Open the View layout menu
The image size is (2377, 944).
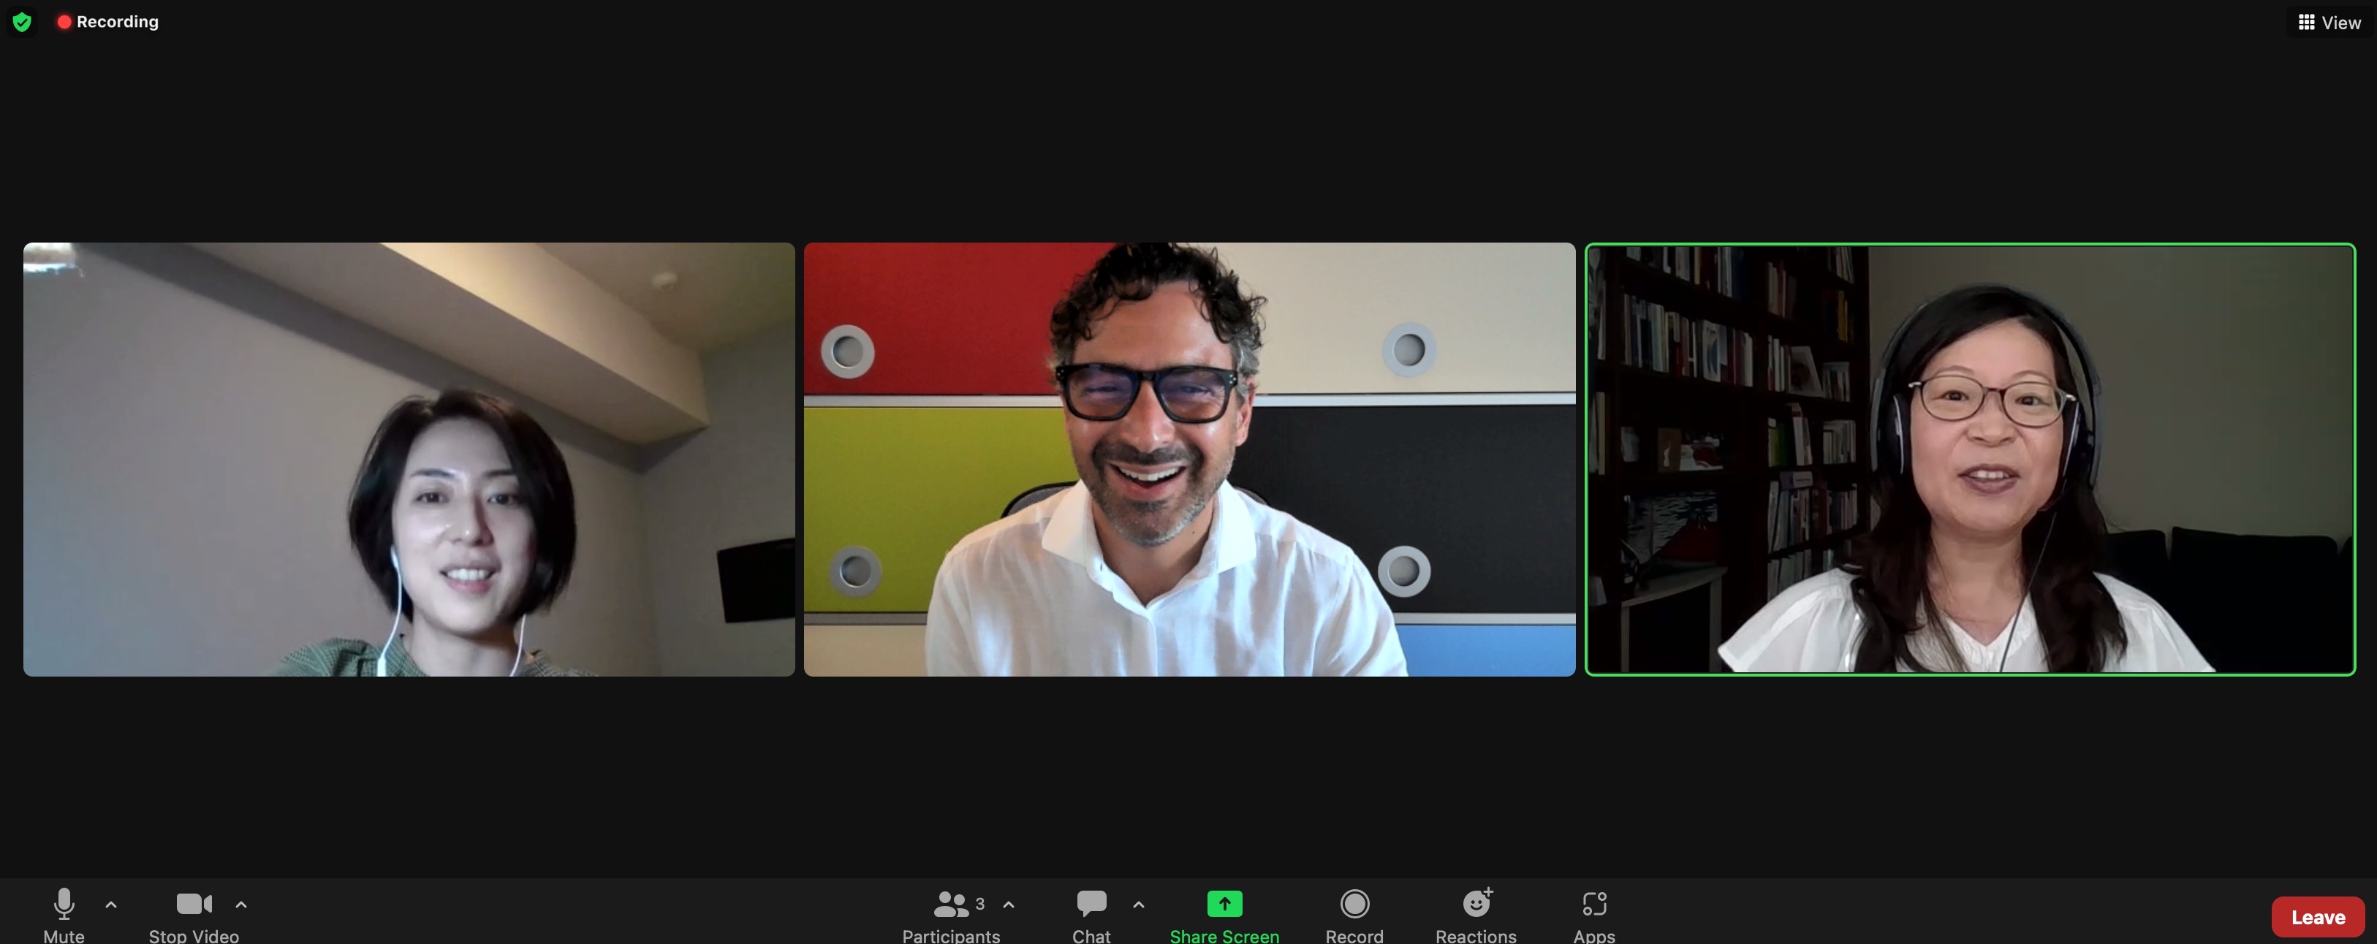point(2328,22)
